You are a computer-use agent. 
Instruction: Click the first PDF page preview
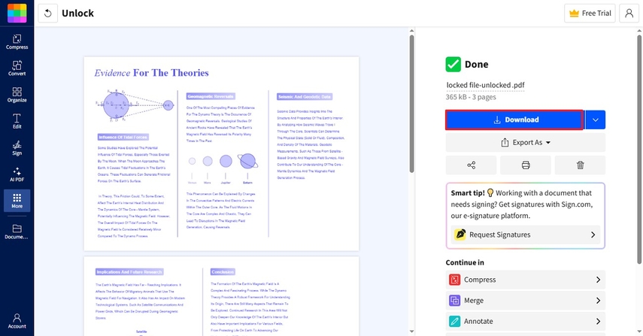coord(221,153)
